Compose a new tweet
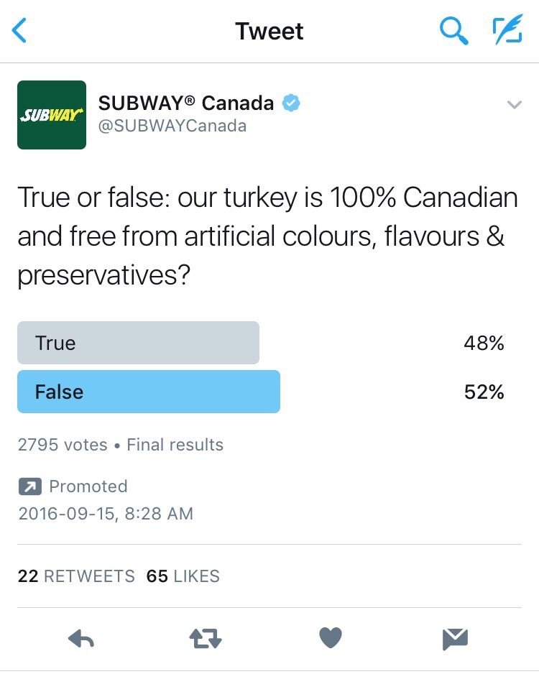The height and width of the screenshot is (674, 539). [507, 31]
